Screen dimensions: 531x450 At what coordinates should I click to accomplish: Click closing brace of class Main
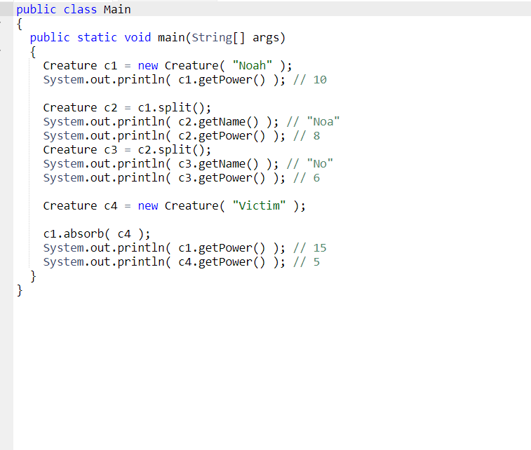coord(20,290)
